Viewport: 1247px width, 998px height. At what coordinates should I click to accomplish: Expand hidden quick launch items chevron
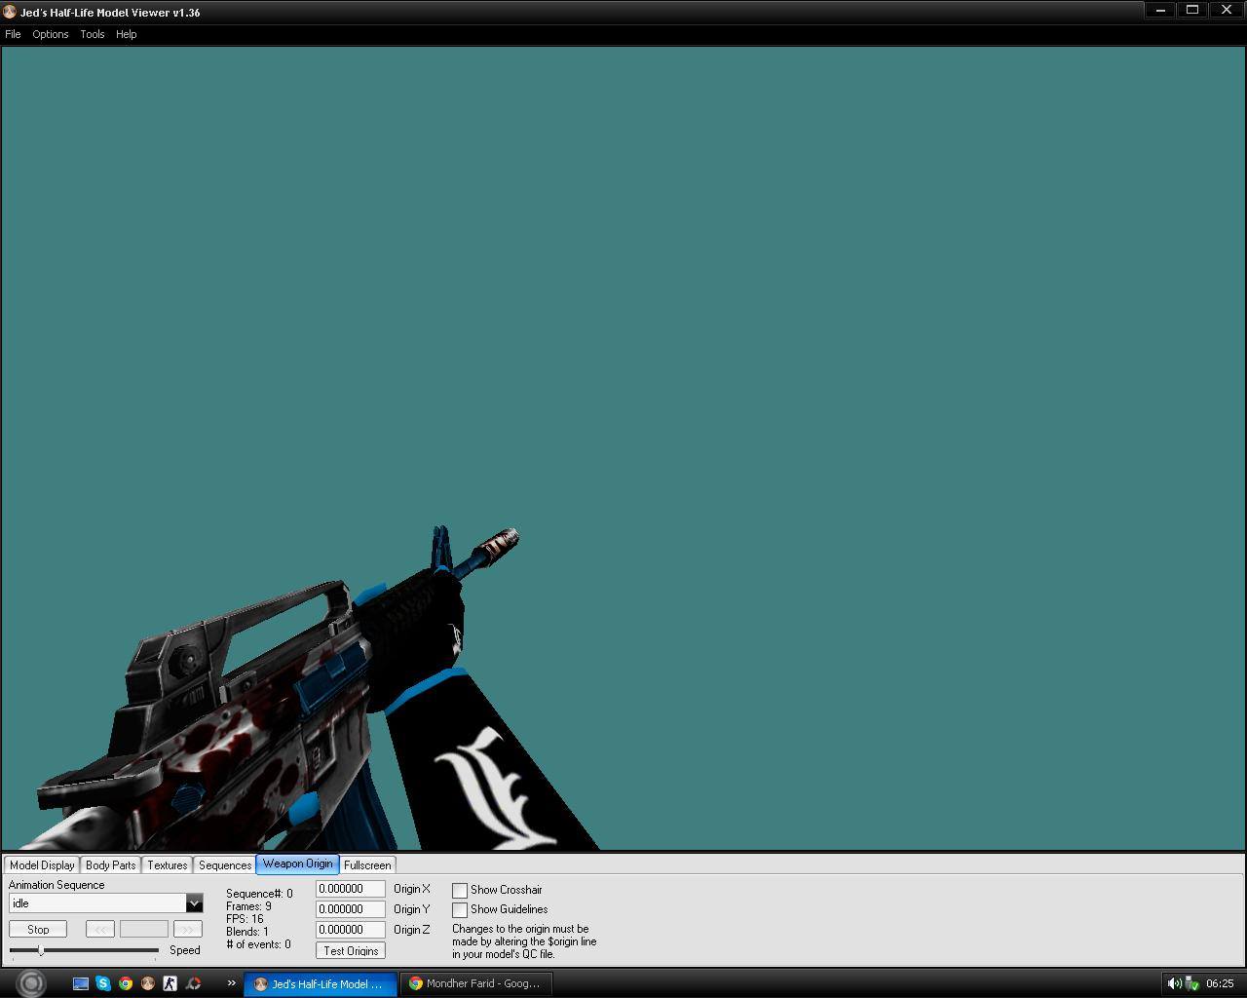pyautogui.click(x=231, y=983)
